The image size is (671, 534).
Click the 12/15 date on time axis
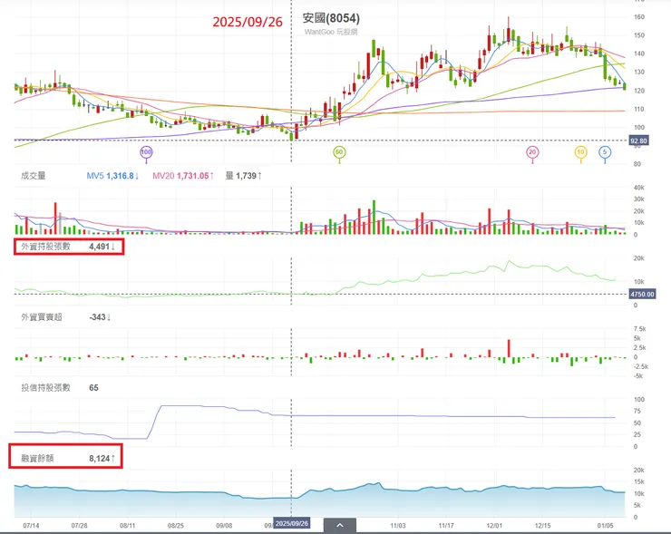click(x=542, y=526)
